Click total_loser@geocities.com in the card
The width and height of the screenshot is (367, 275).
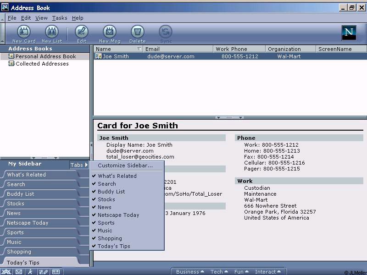click(140, 157)
